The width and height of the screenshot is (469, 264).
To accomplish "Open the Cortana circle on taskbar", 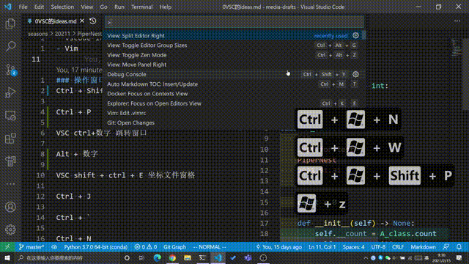I will click(127, 257).
